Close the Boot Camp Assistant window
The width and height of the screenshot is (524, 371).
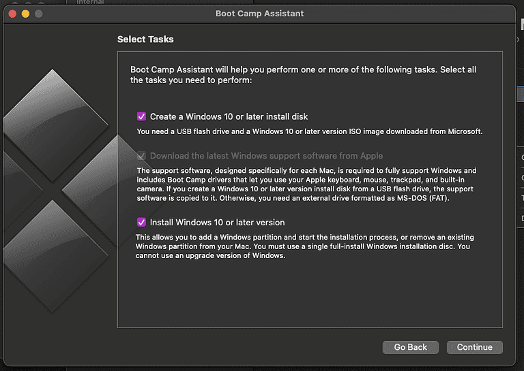(12, 14)
